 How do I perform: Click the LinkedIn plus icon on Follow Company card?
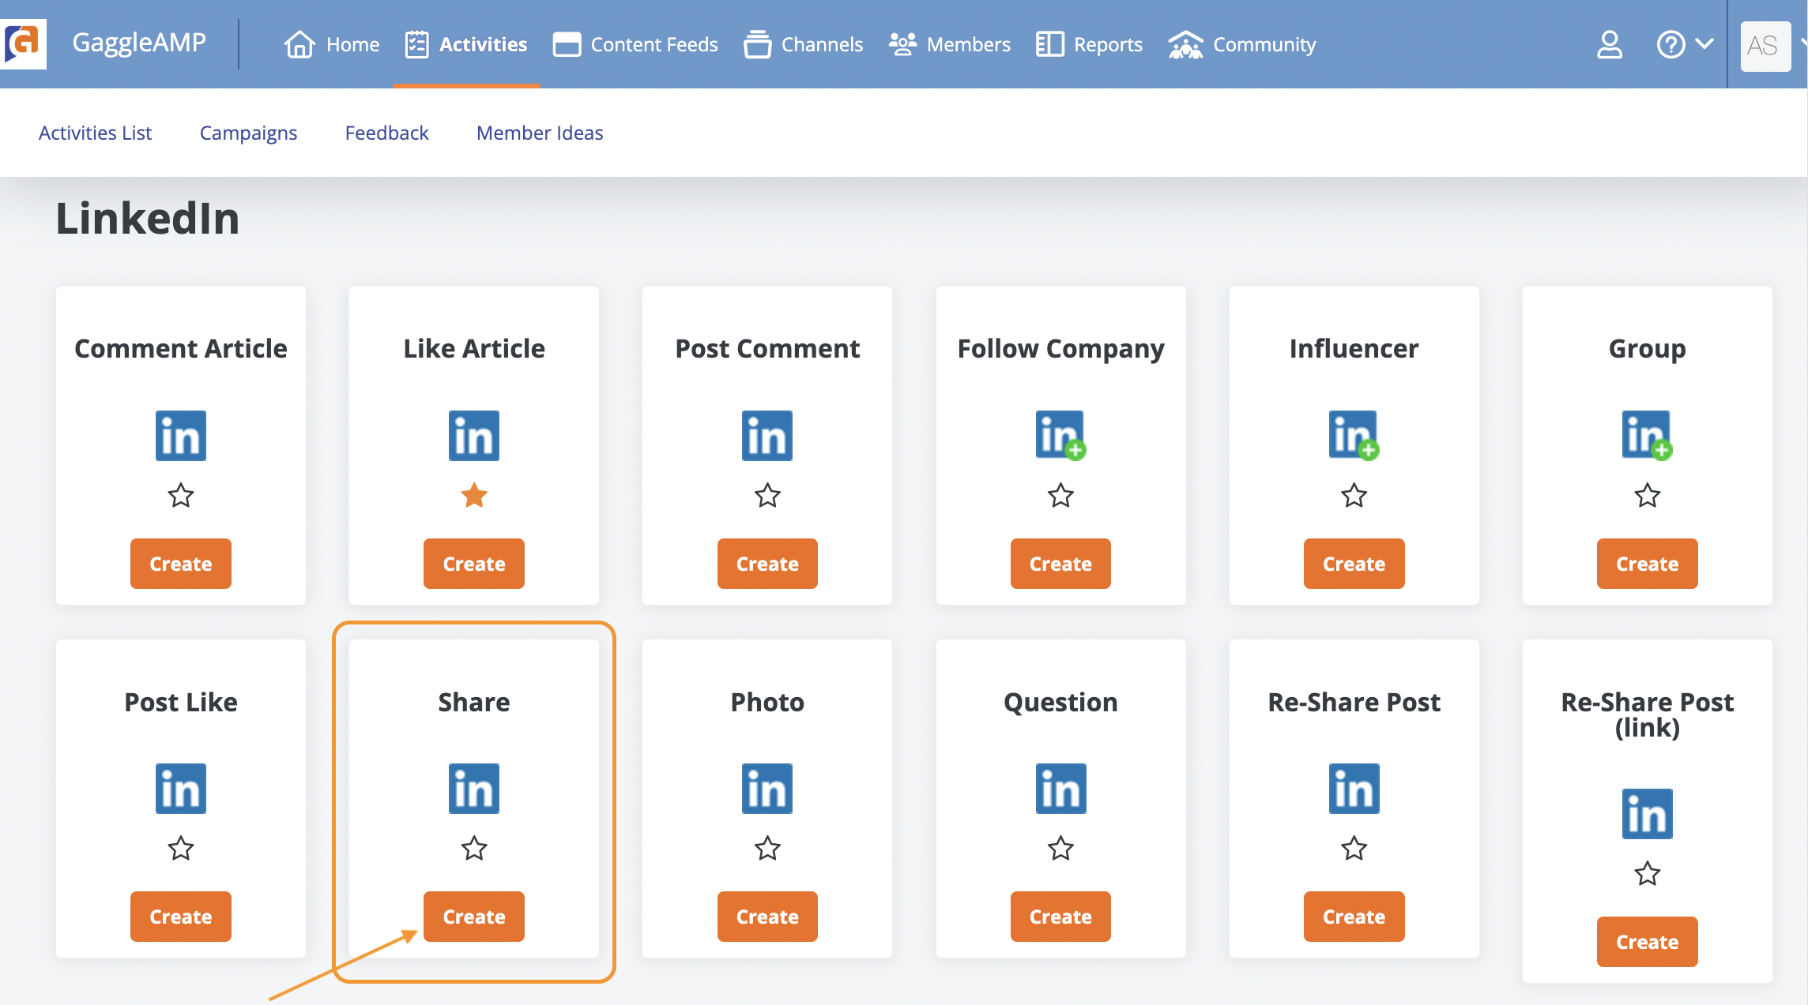point(1060,435)
